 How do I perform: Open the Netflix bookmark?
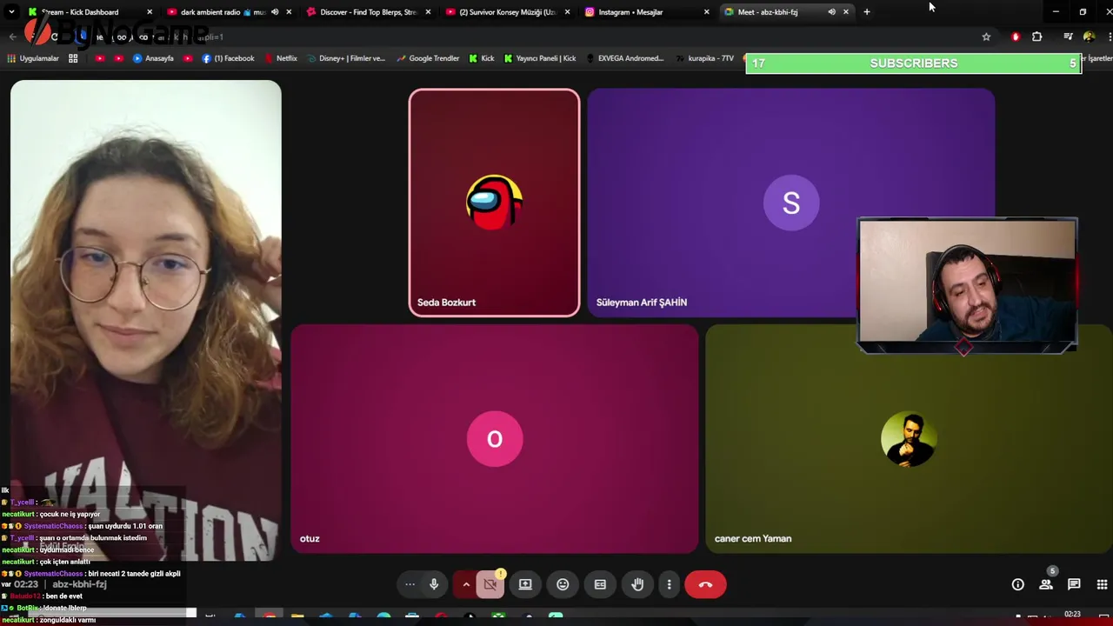coord(280,58)
